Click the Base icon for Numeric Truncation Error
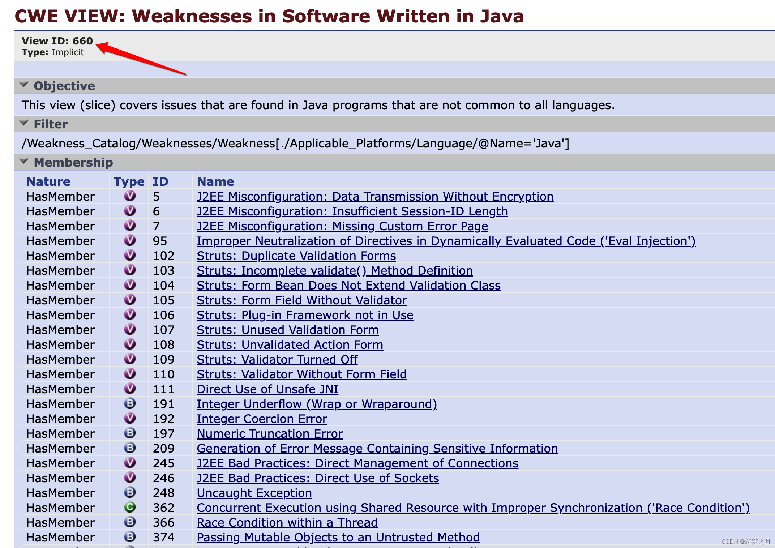Image resolution: width=775 pixels, height=548 pixels. 129,433
